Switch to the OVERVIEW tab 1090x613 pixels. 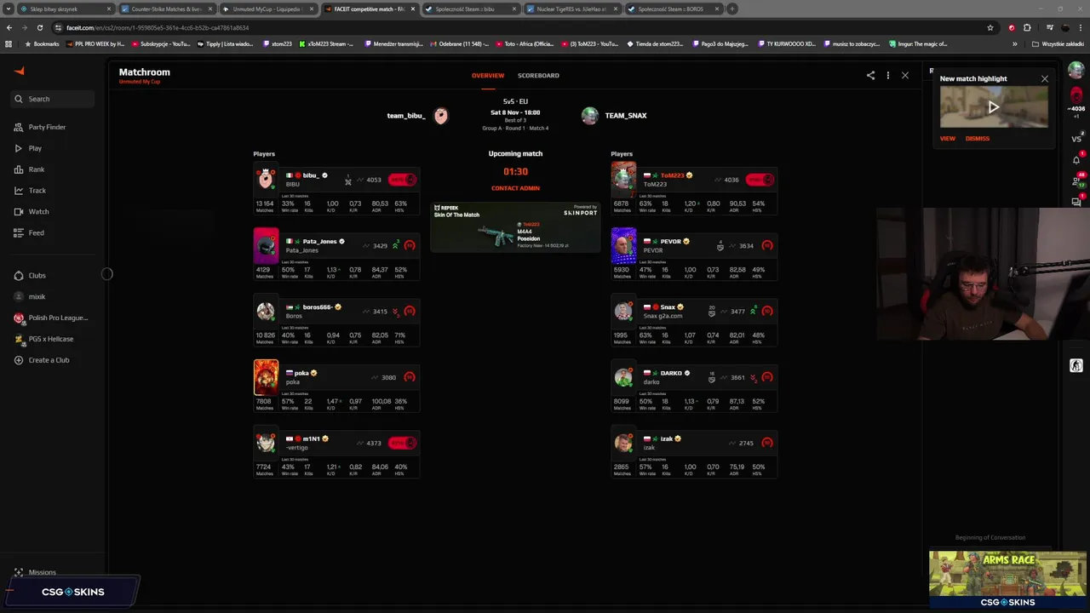[x=488, y=75]
